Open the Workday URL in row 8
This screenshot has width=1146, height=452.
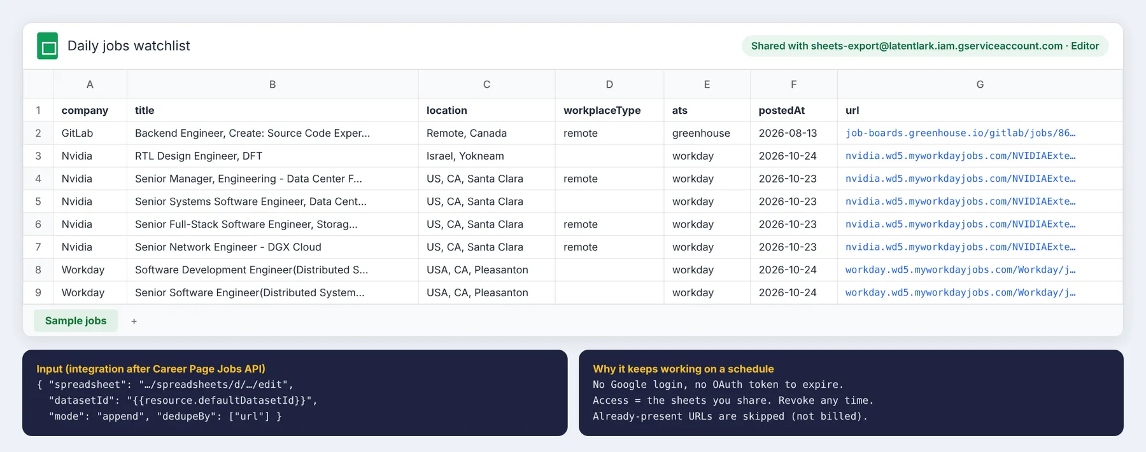coord(960,270)
